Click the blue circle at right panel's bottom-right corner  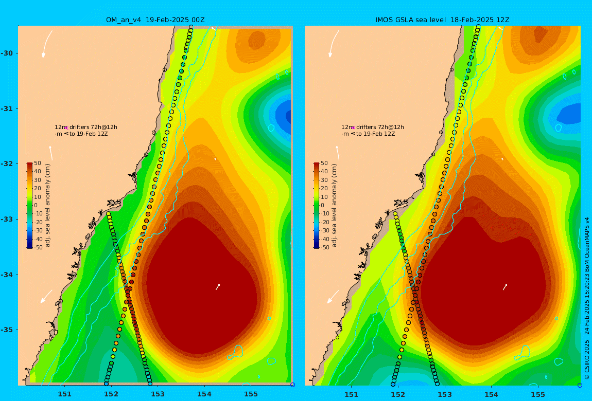coord(580,385)
